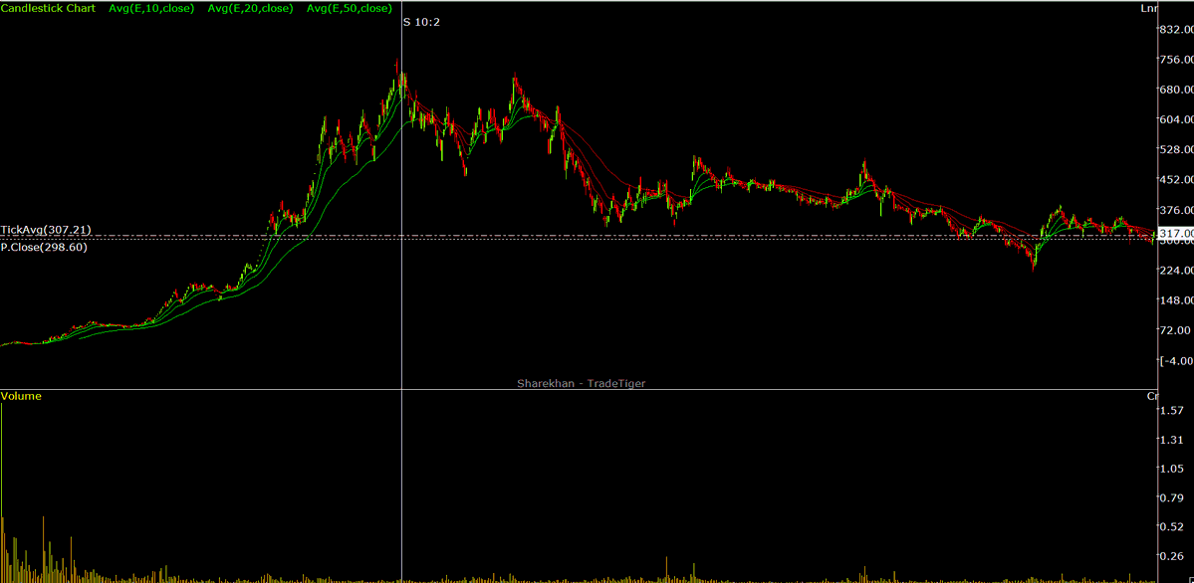Select the Avg(E,10,close) indicator label
Viewport: 1194px width, 583px height.
pyautogui.click(x=151, y=8)
